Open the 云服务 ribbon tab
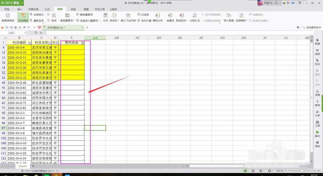Viewport: 323px width, 176px height. coord(113,9)
